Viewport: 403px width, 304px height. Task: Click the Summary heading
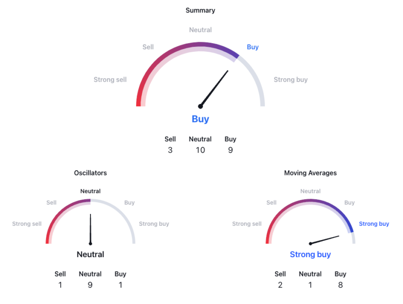click(x=201, y=10)
